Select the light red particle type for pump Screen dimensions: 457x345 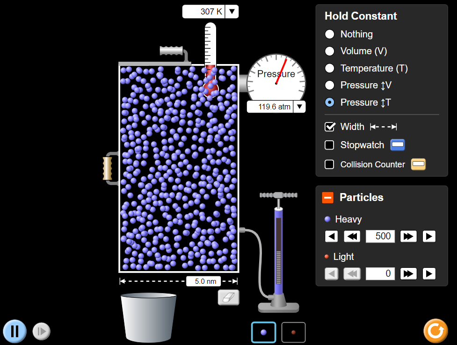[293, 332]
